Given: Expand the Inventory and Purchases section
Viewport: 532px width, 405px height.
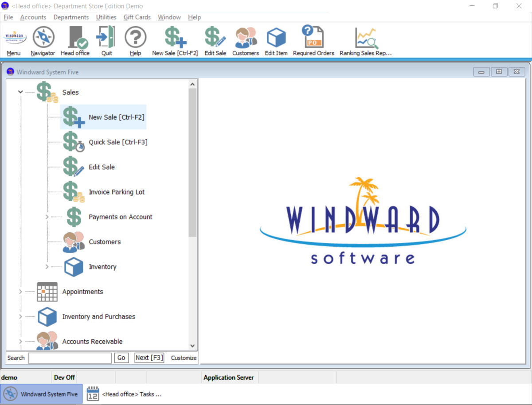Looking at the screenshot, I should click(20, 316).
